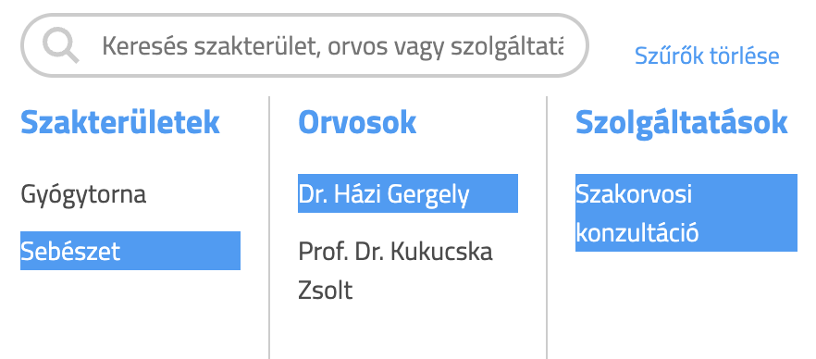Click the word konzultáció in the highlighted service
Screen dimensions: 816x359
pos(637,232)
